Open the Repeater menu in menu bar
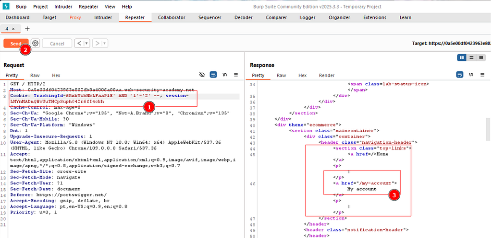The image size is (492, 238). pos(88,7)
